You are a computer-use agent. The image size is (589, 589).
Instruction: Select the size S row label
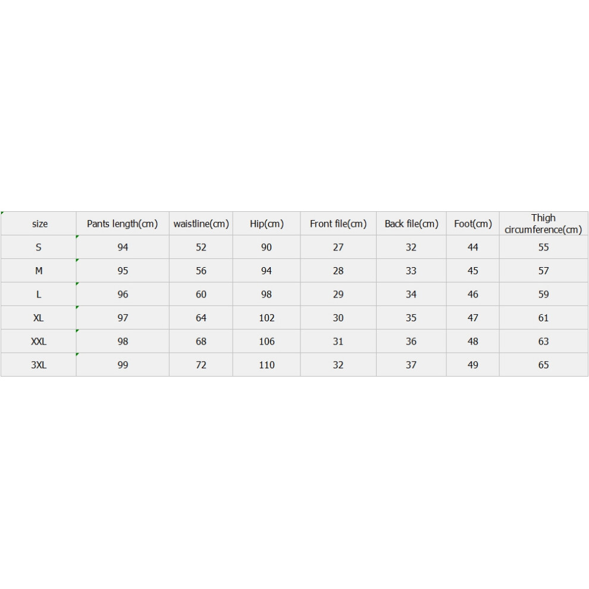38,247
